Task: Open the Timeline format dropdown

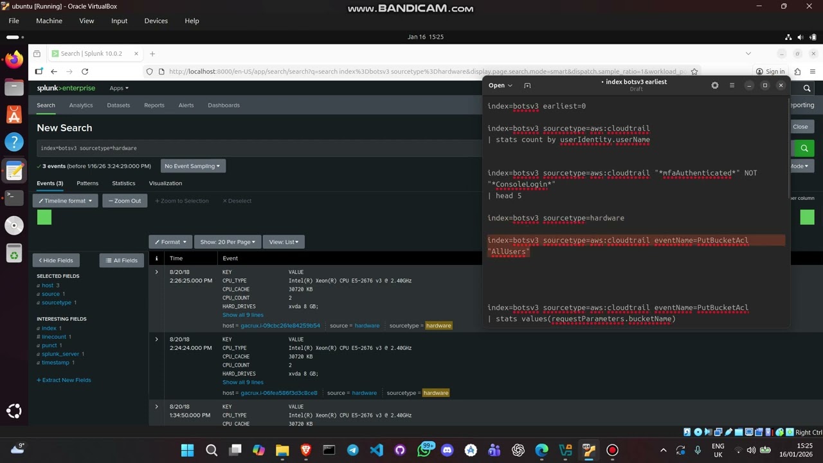Action: pyautogui.click(x=66, y=201)
